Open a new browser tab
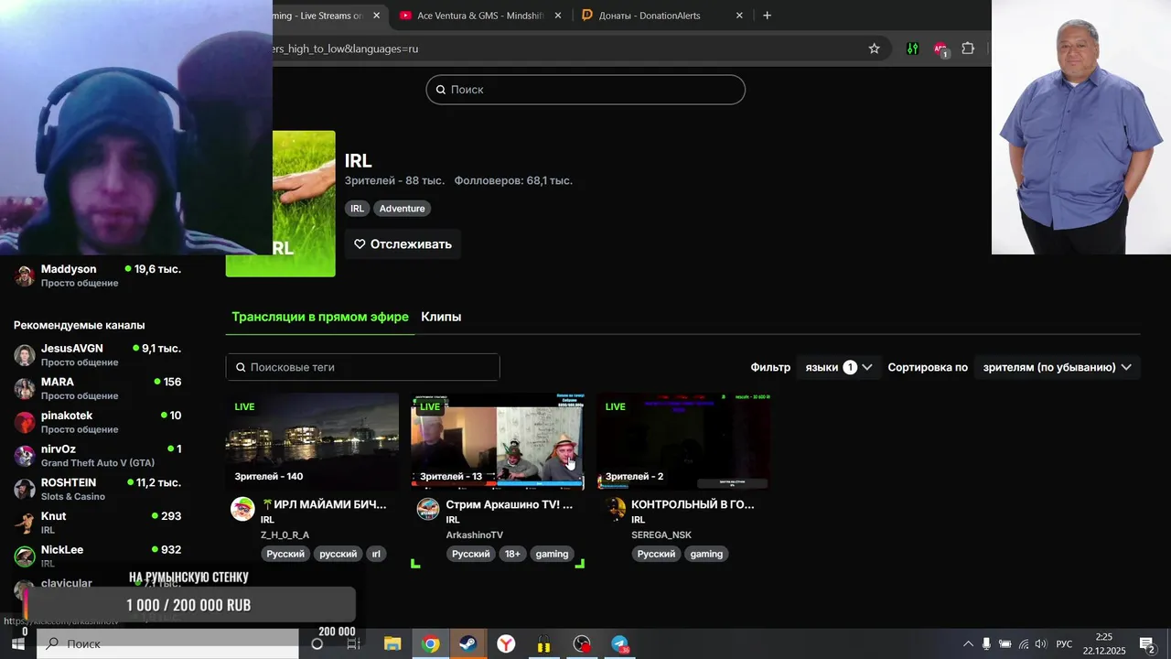Viewport: 1171px width, 659px height. (767, 16)
